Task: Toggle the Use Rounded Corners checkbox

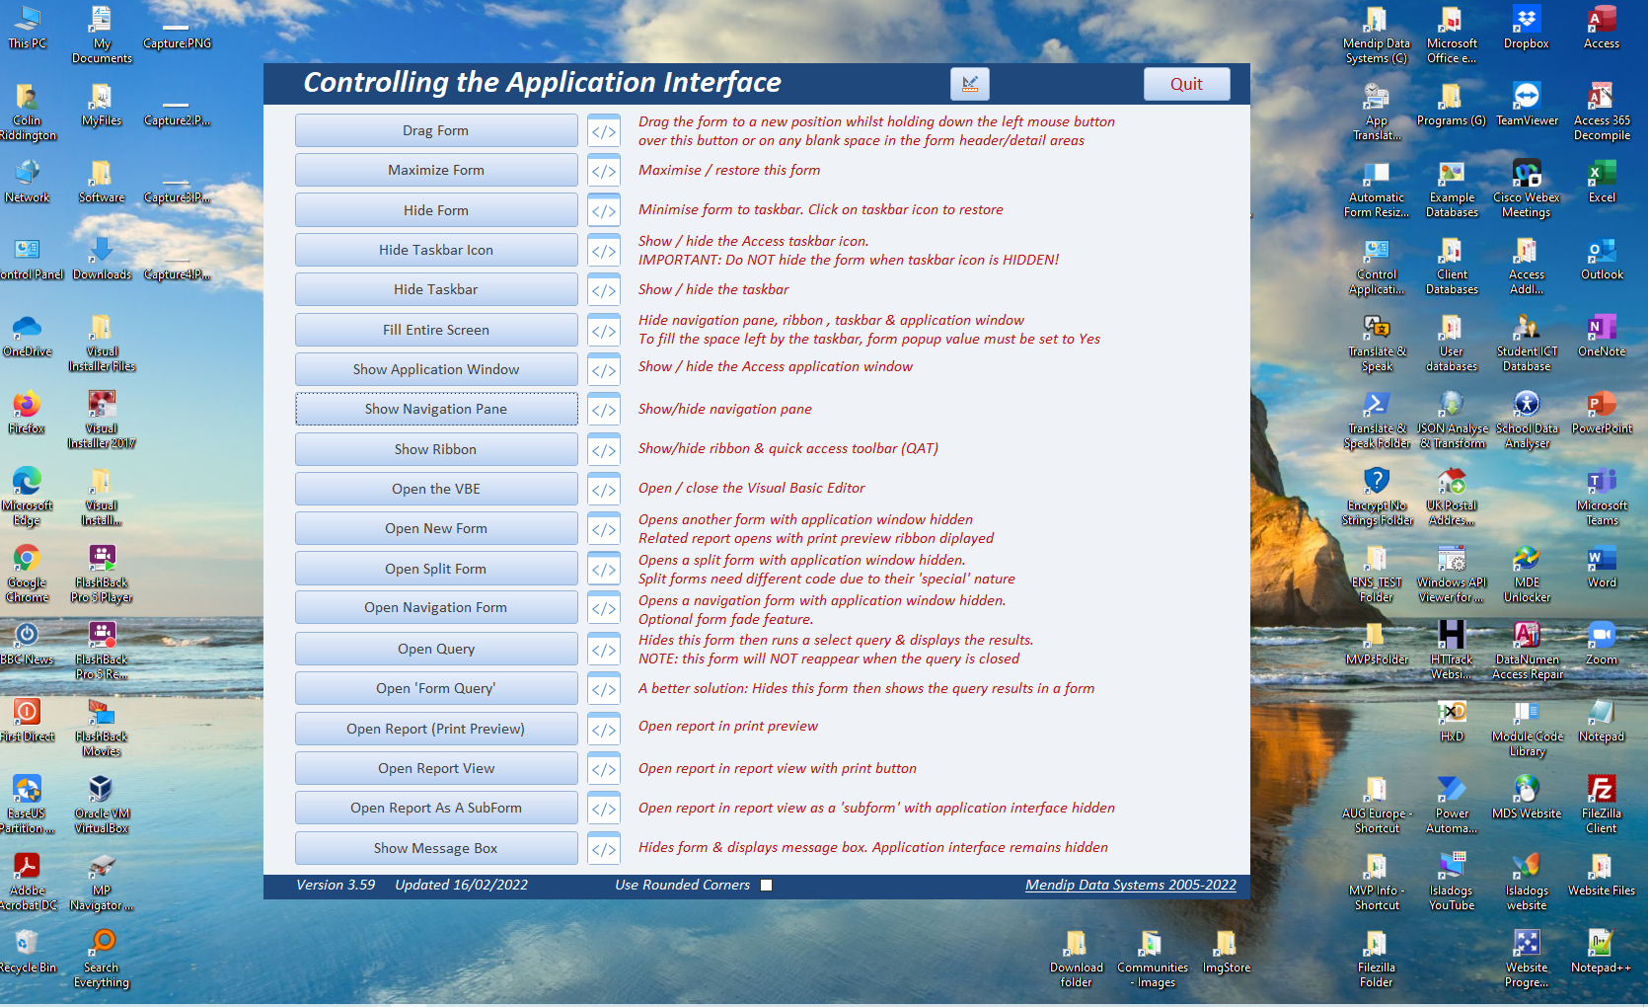Action: pyautogui.click(x=767, y=886)
